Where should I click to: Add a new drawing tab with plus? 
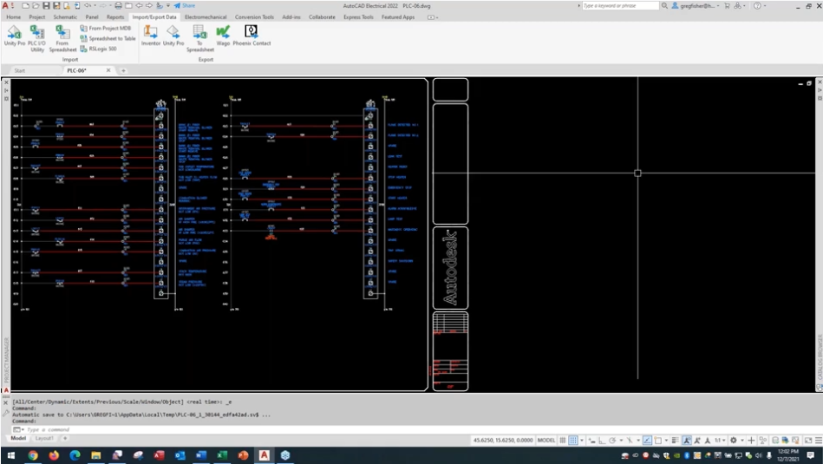tap(123, 70)
